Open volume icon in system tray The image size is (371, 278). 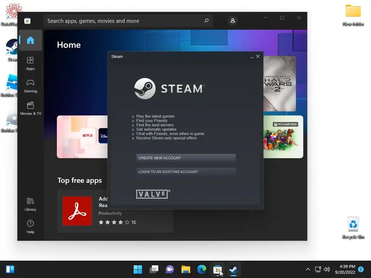[327, 269]
